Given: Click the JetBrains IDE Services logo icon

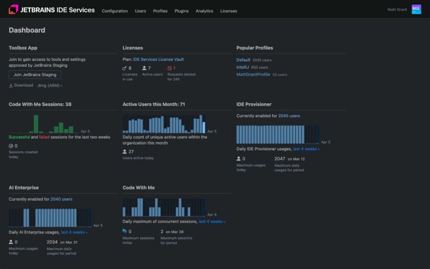Looking at the screenshot, I should [x=14, y=10].
